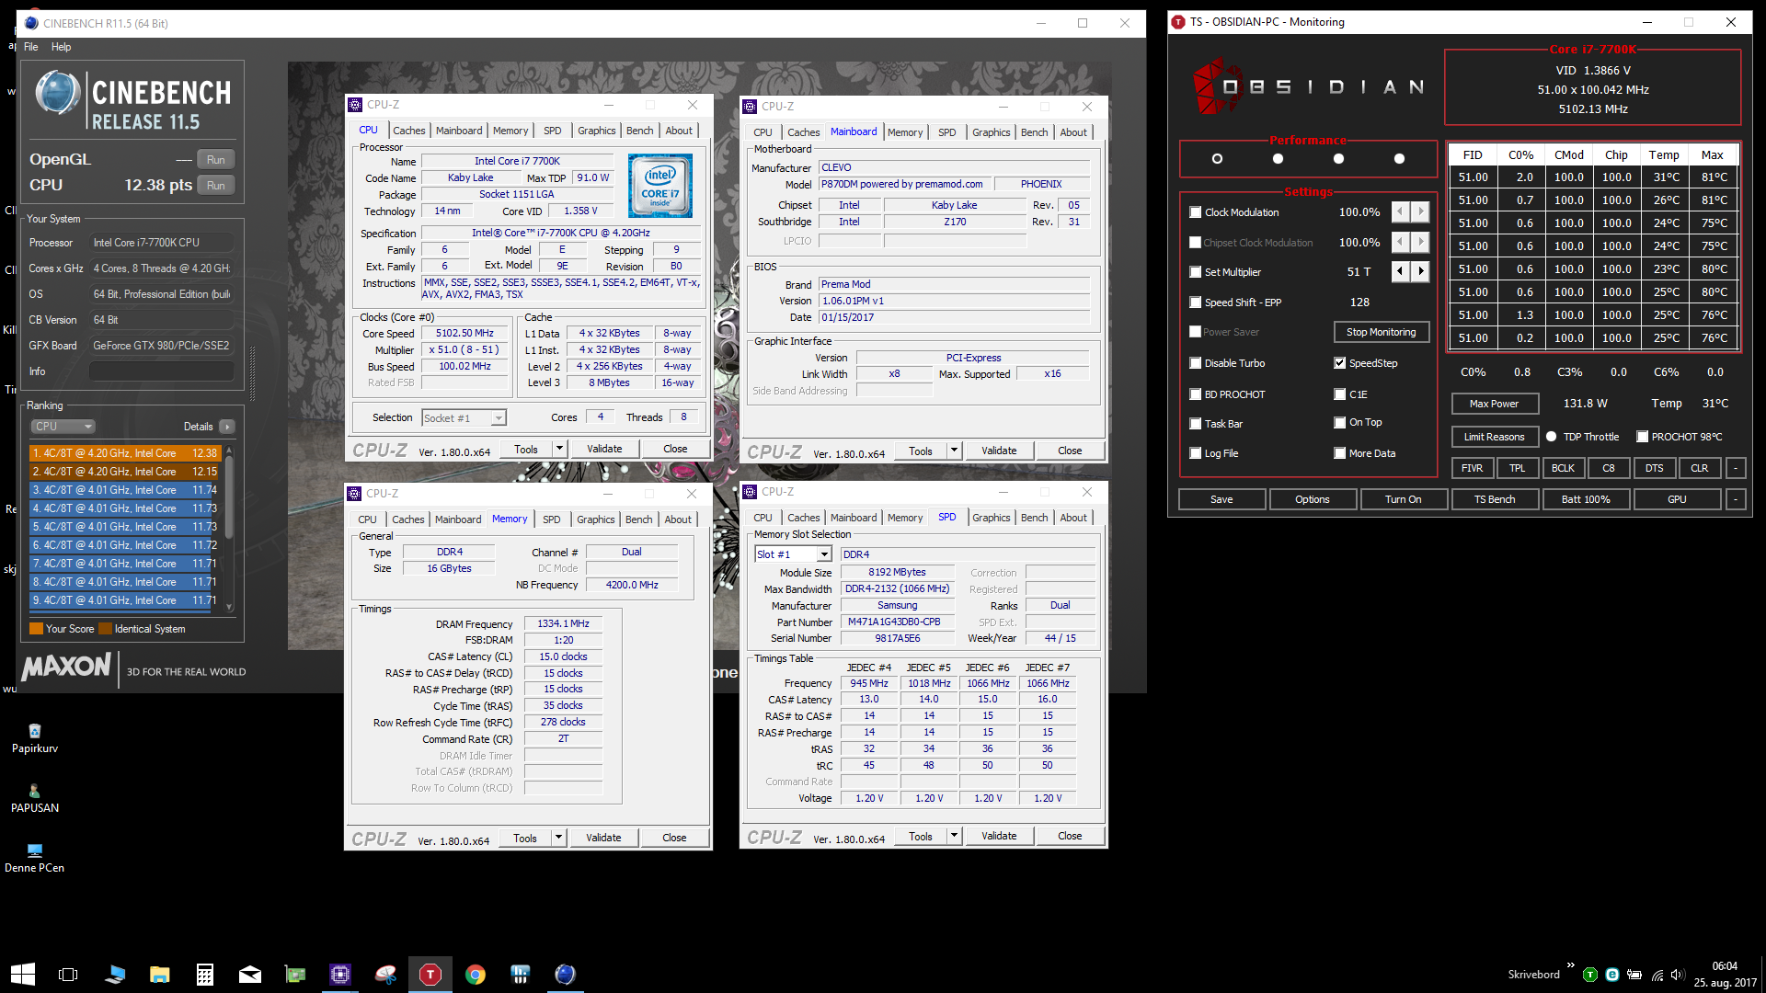Enable BD PROCHOT checkbox
This screenshot has width=1766, height=993.
[x=1196, y=394]
